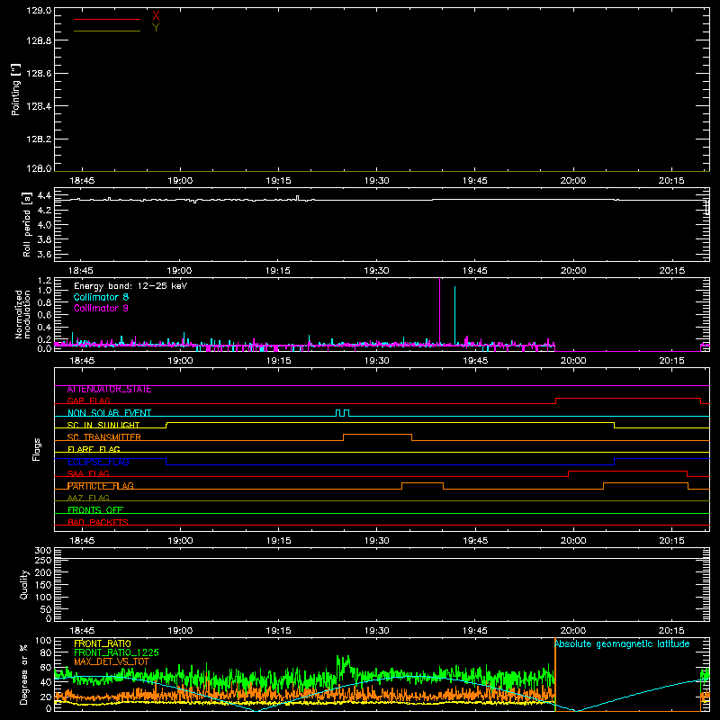Click the NON_SOLAR_EVENT flag label
Viewport: 720px width, 720px height.
pos(109,413)
